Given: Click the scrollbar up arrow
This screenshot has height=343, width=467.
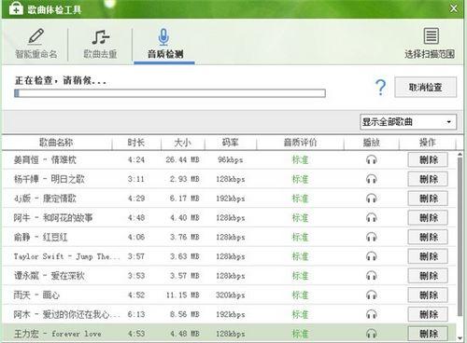Looking at the screenshot, I should [x=460, y=154].
